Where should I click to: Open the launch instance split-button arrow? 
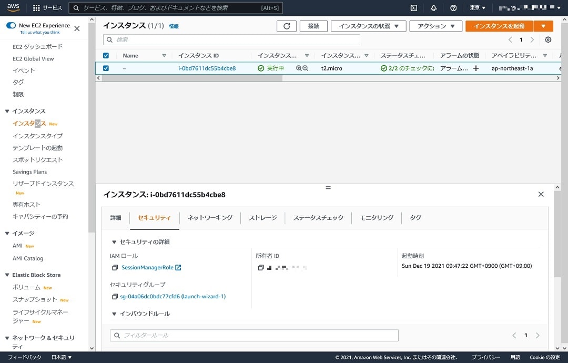click(543, 26)
